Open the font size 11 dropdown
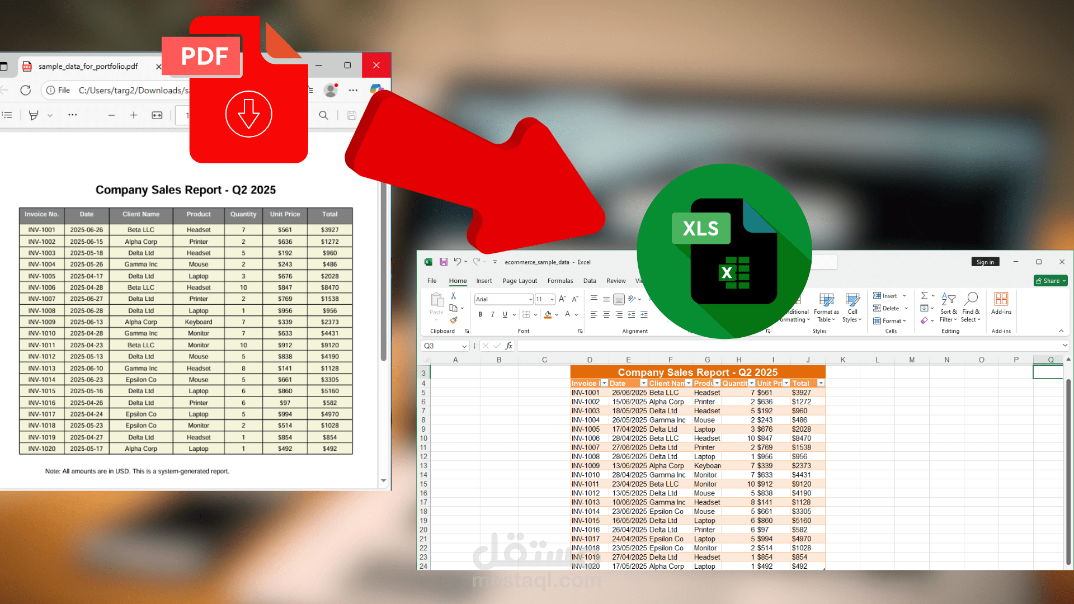Screen dimensions: 1074x604 552,299
